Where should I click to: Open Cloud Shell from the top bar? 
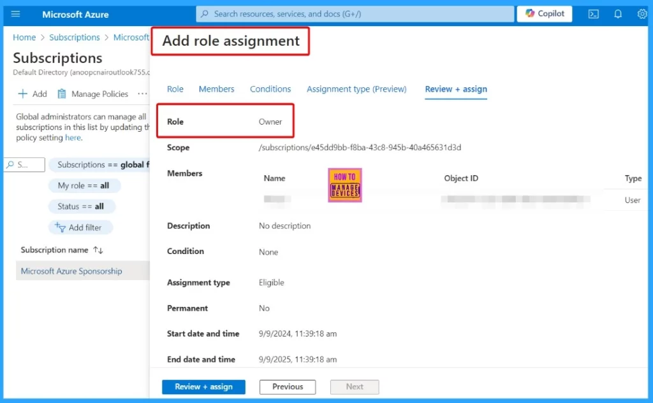593,14
